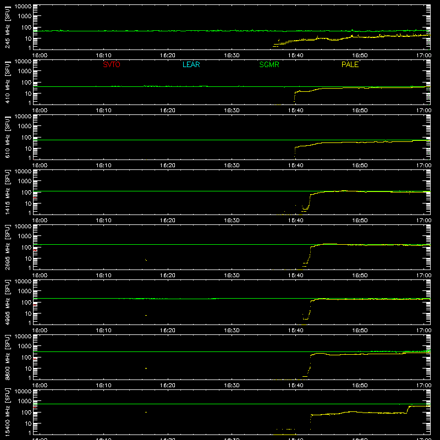Click the 10000 y-axis value on 2695 MHz plot
440x440 pixels.
coord(23,227)
